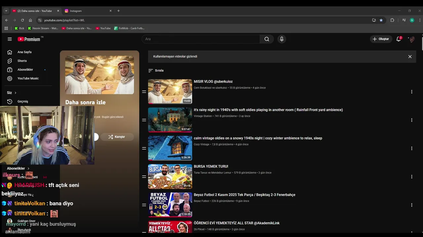The image size is (423, 237).
Task: Open Beyaz Futbol channel link
Action: tap(201, 201)
